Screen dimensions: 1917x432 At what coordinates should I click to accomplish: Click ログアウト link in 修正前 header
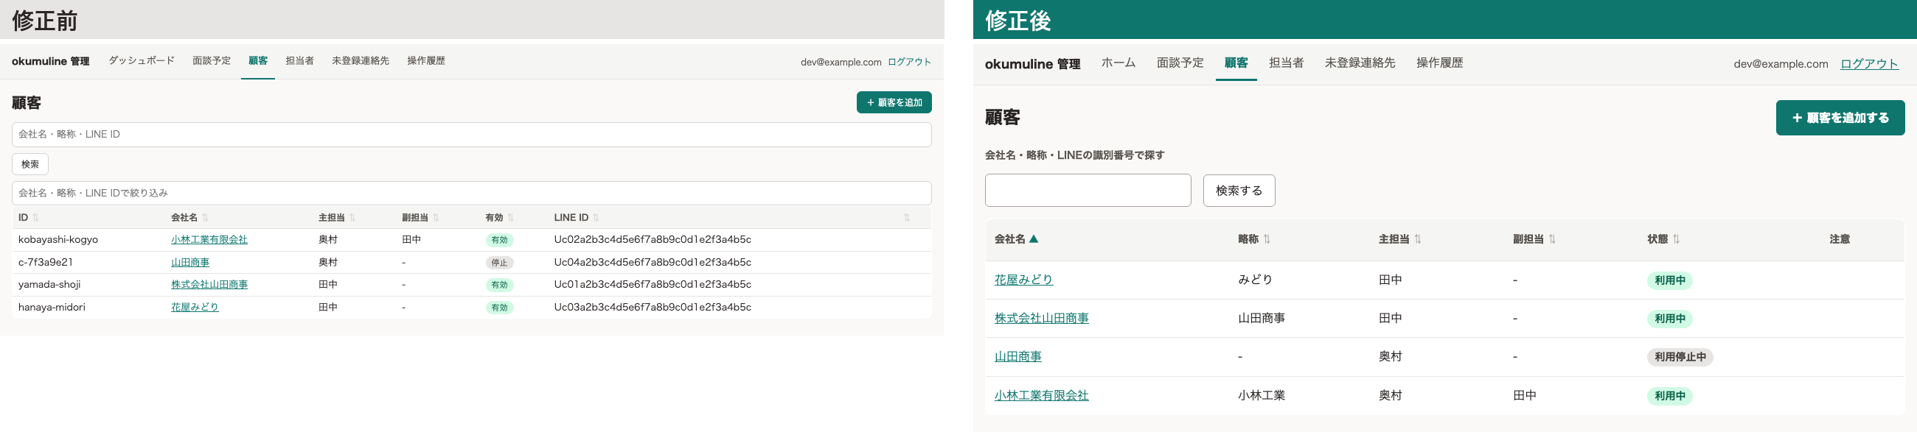click(x=909, y=63)
